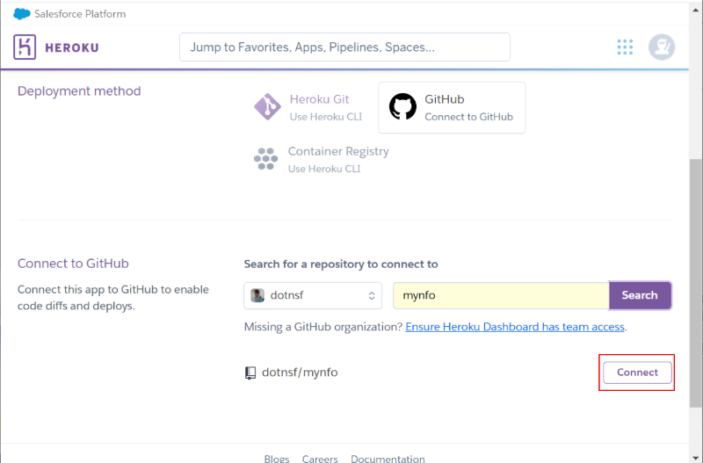This screenshot has height=463, width=703.
Task: Click Search for a repository to connect to label
Action: [x=341, y=264]
